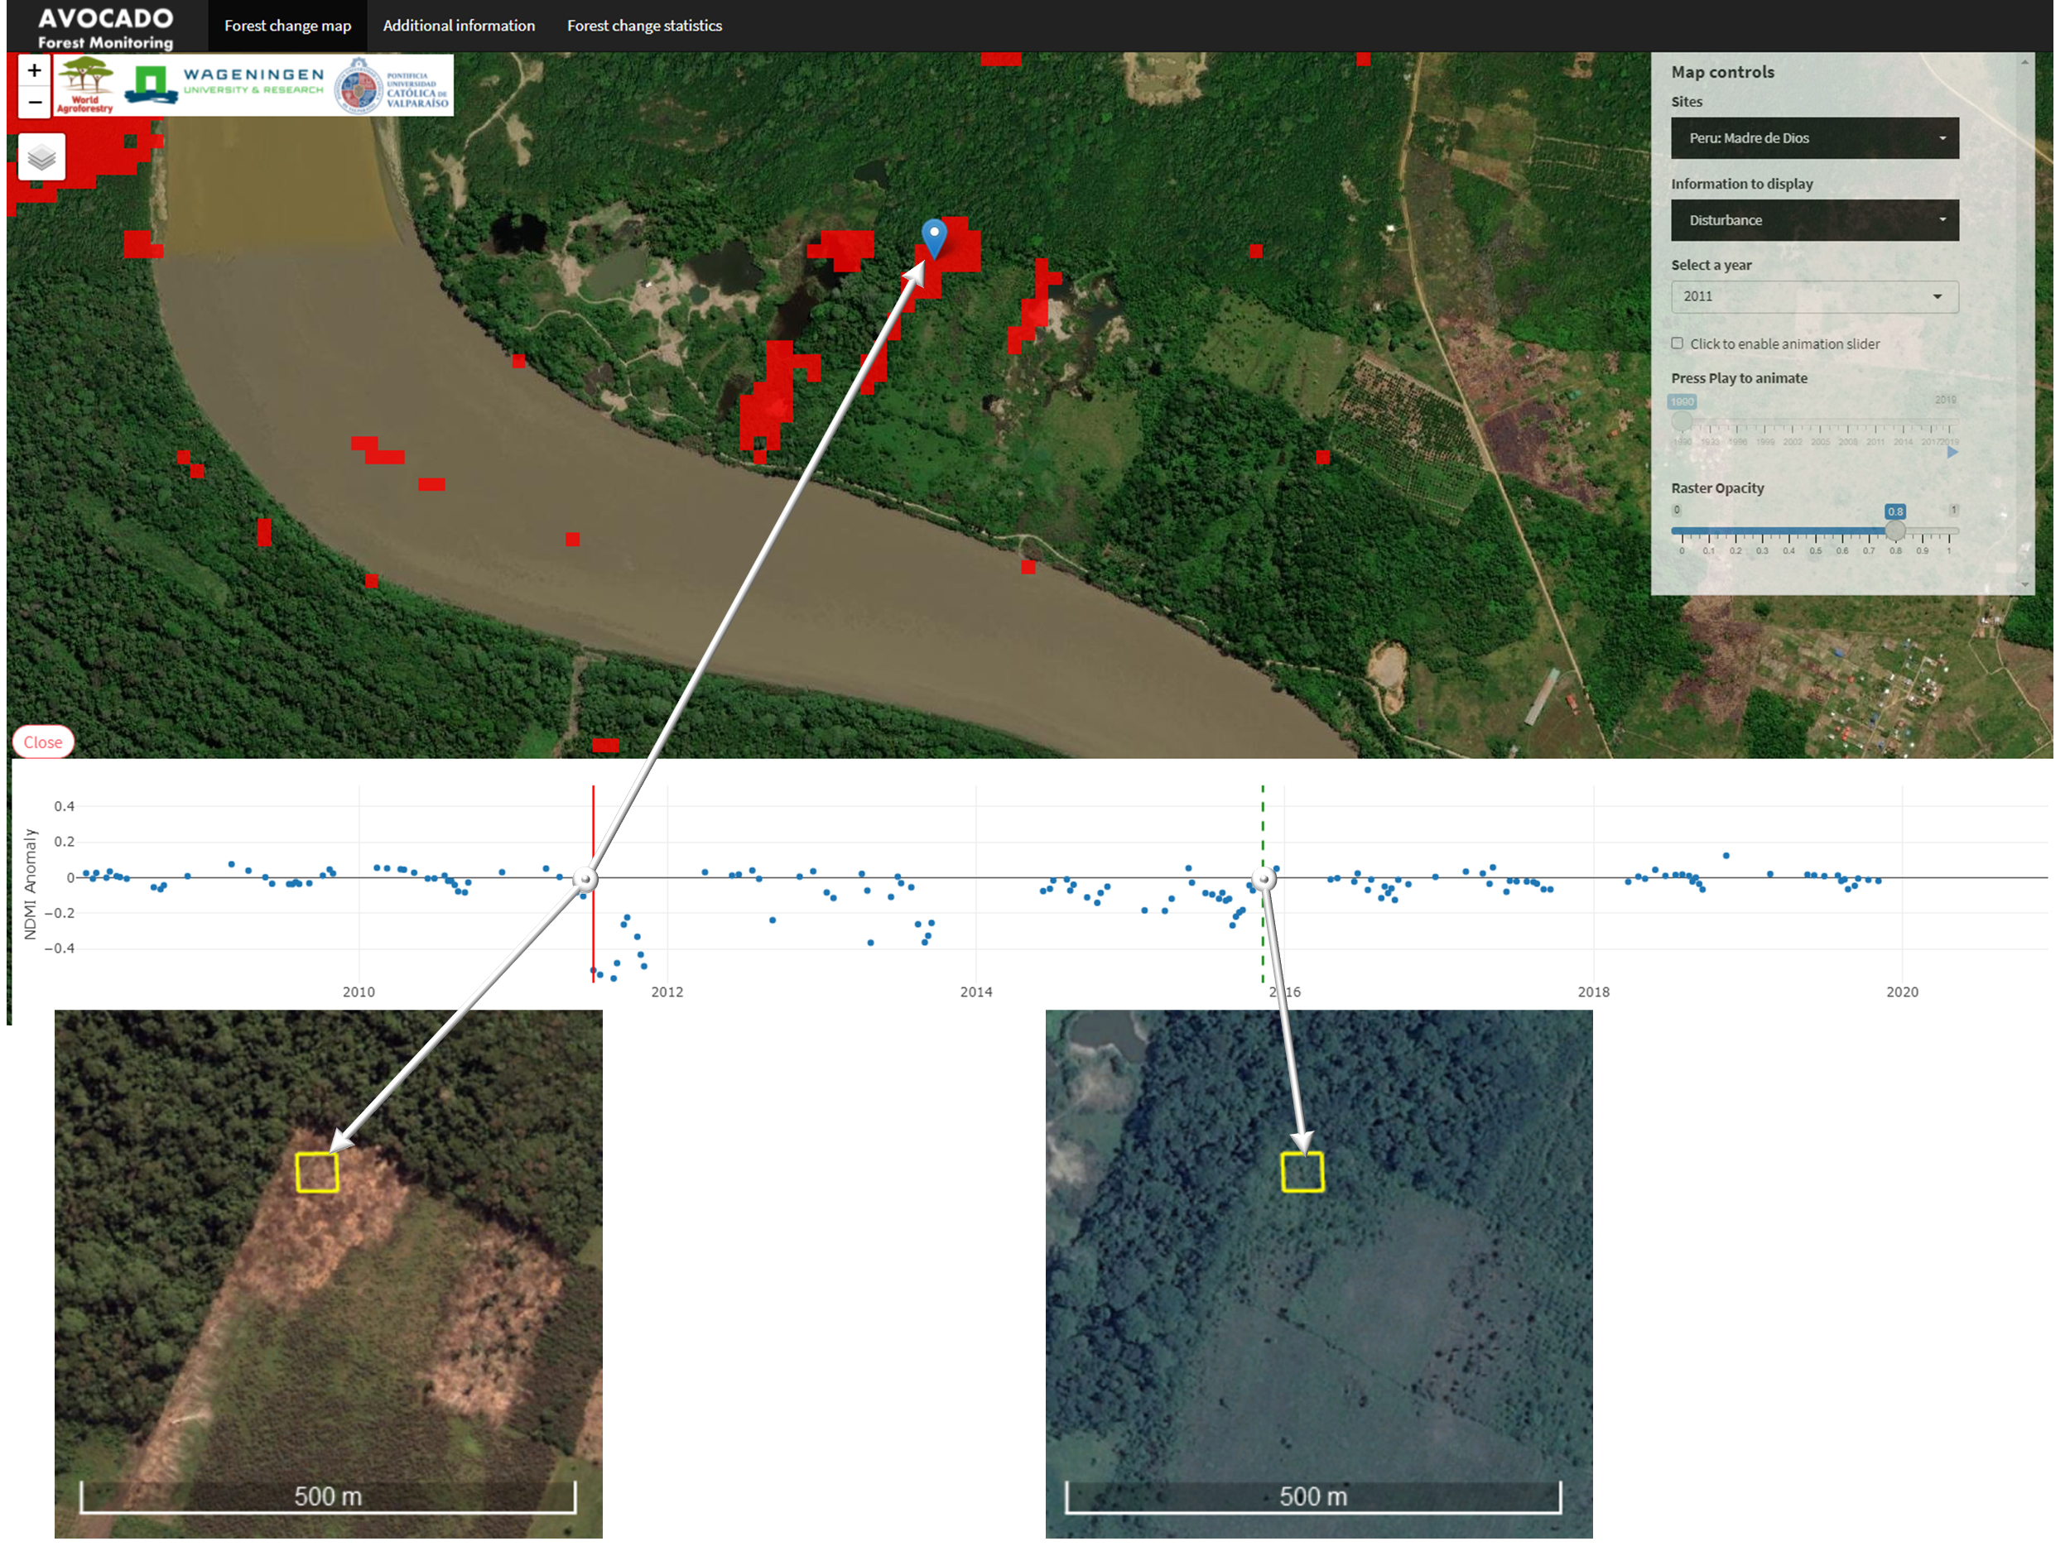Click the year animation slider handle at 1990
The width and height of the screenshot is (2070, 1551).
pyautogui.click(x=1682, y=420)
